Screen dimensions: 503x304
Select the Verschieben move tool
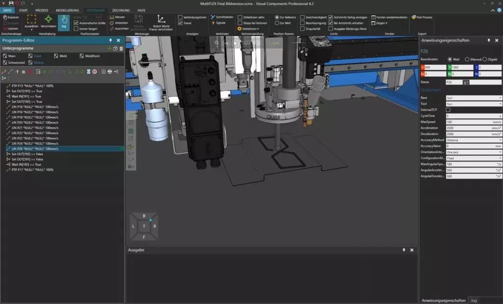48,22
